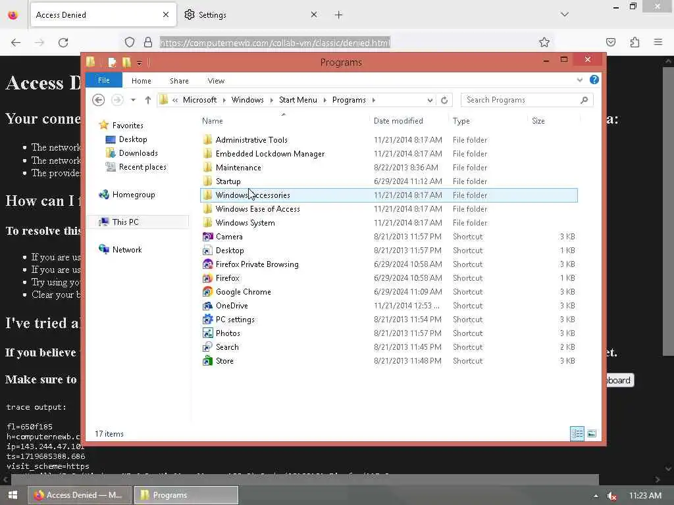Viewport: 674px width, 505px height.
Task: List all Firefox tabs dropdown arrow
Action: (x=564, y=14)
